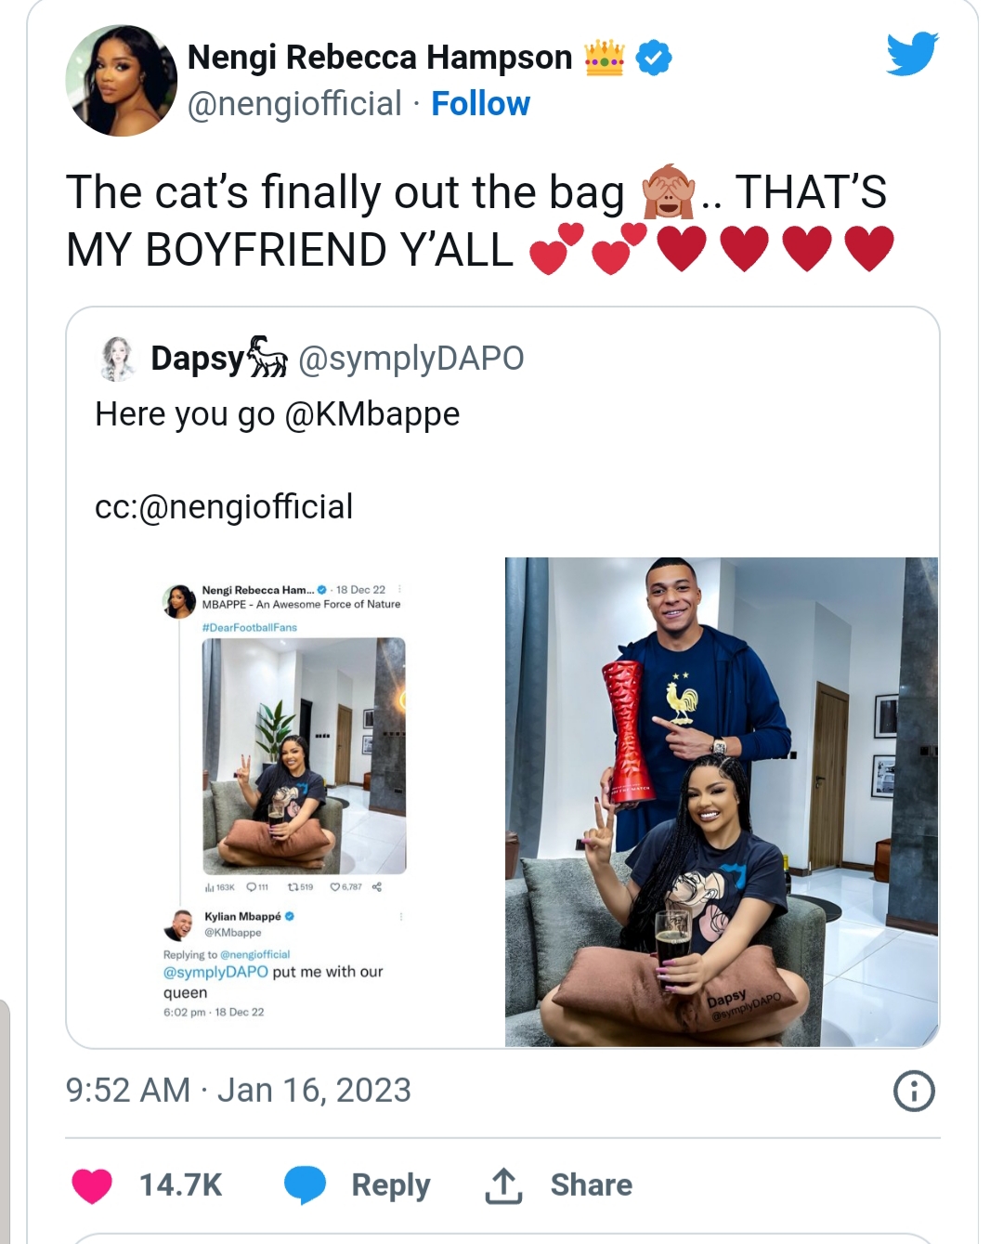Viewport: 1003px width, 1244px height.
Task: Open the tweet info circle icon
Action: (x=914, y=1091)
